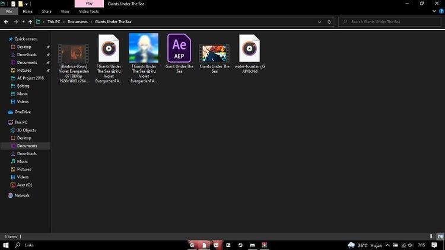Select the Giants Under The Sea rendered video file
Image resolution: width=445 pixels, height=250 pixels.
pyautogui.click(x=215, y=59)
